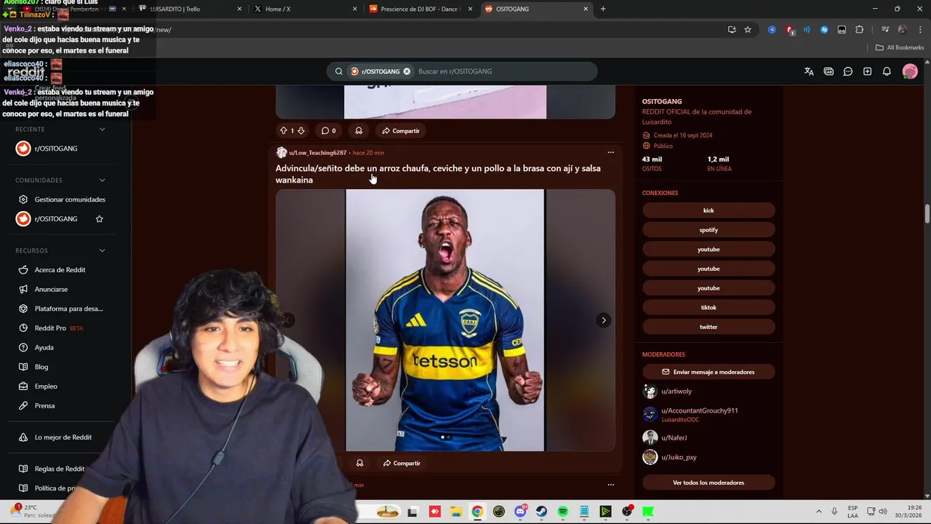Open moderator u/AccountantGrouchy911 profile

(700, 410)
